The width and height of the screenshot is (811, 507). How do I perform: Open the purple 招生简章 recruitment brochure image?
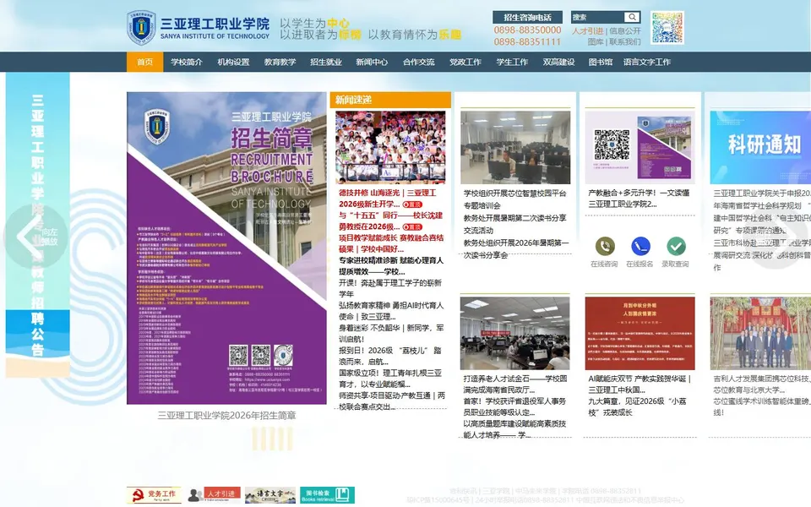[x=226, y=248]
